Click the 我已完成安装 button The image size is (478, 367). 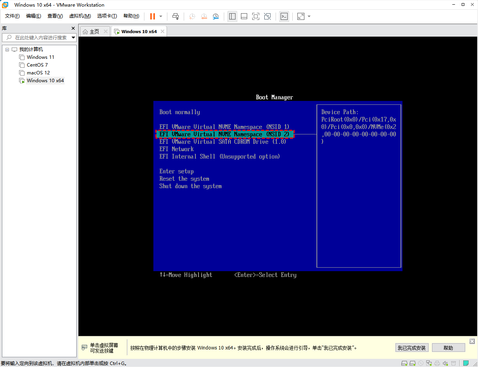(x=412, y=348)
